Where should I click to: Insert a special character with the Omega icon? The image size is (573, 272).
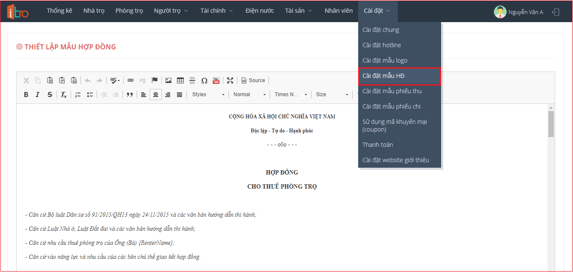point(204,80)
